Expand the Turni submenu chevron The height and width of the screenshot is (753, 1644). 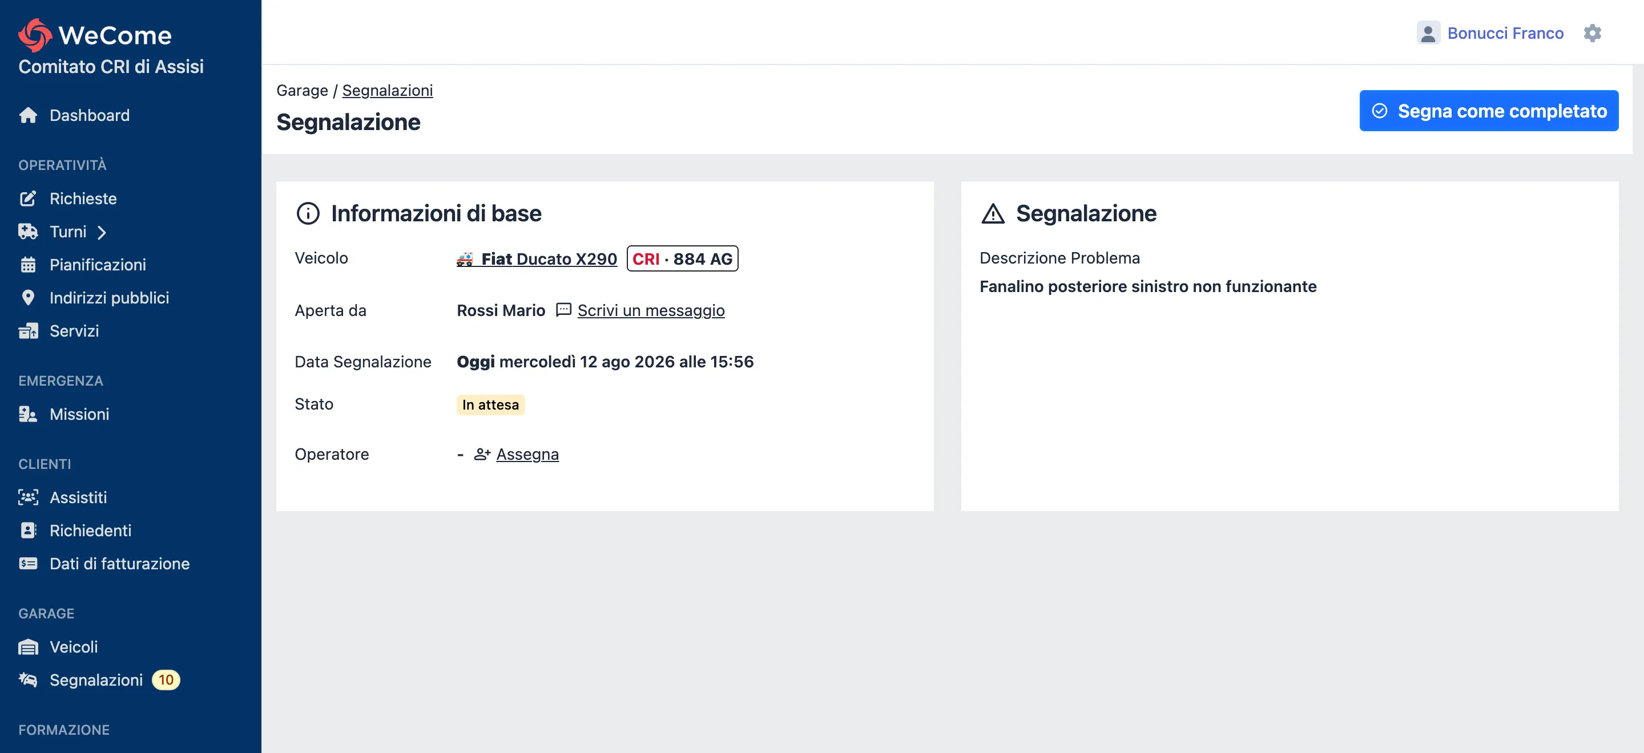(x=102, y=232)
